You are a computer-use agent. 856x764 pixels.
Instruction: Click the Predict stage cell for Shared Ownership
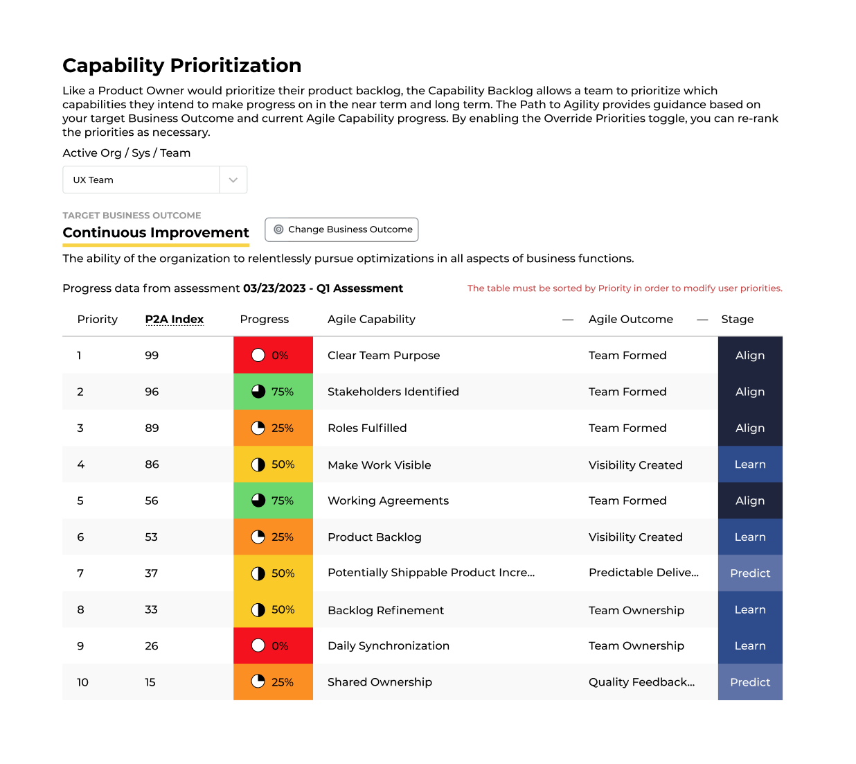click(750, 682)
